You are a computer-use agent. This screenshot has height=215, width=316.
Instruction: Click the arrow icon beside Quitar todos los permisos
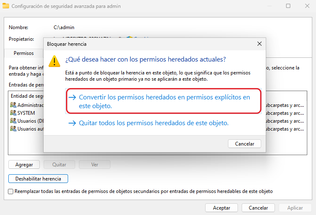(x=72, y=123)
